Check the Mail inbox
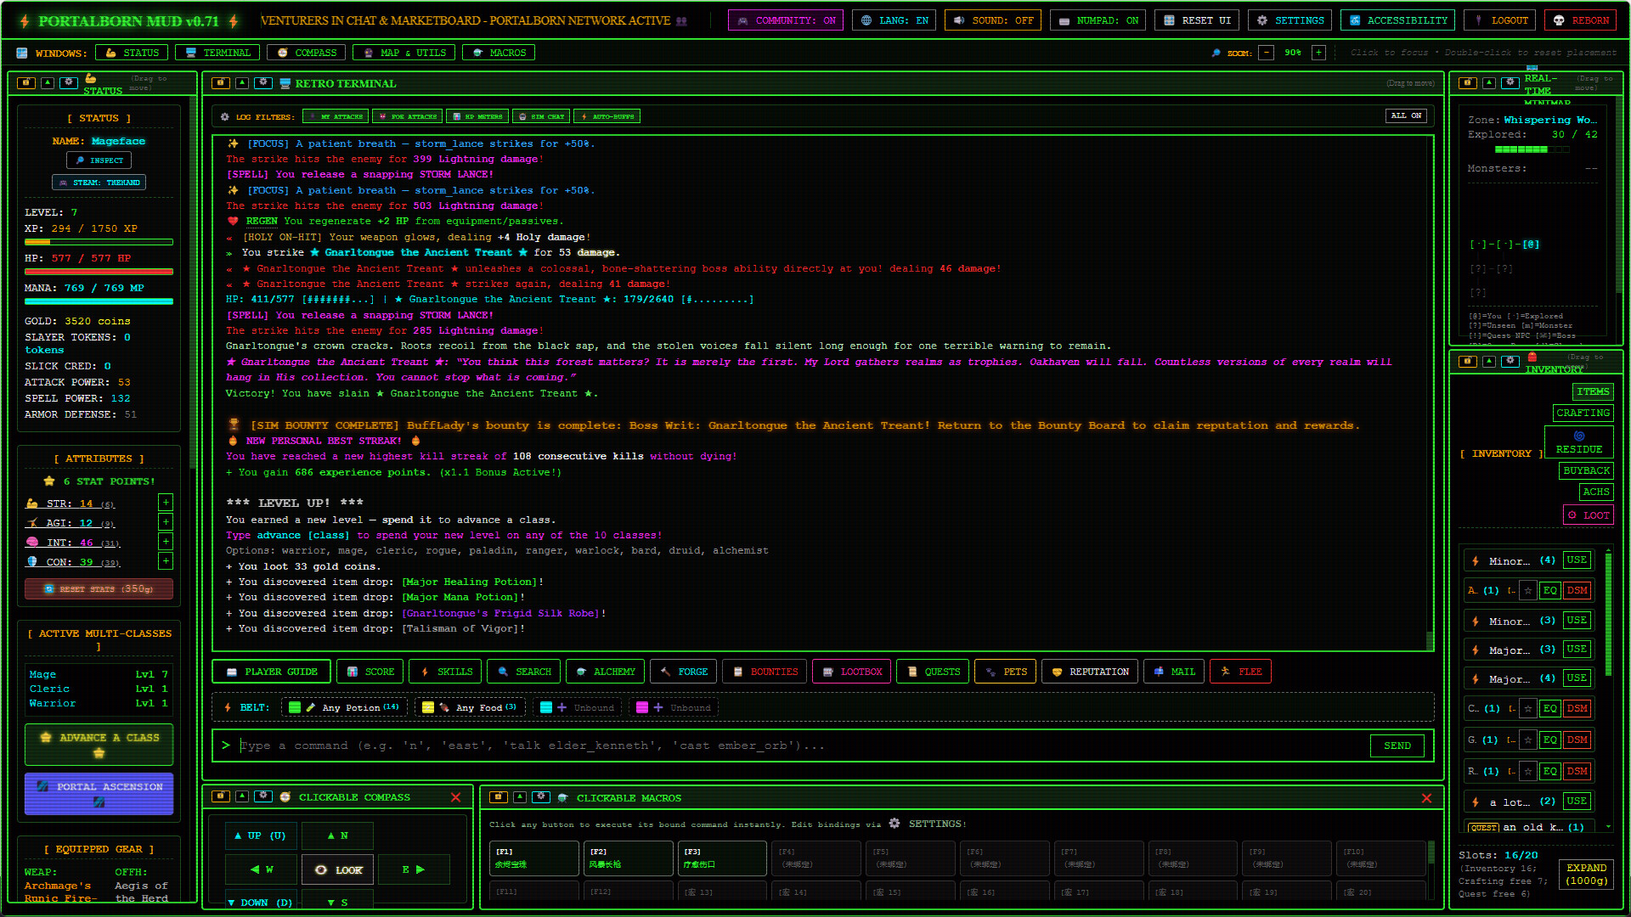1631x917 pixels. (x=1174, y=672)
